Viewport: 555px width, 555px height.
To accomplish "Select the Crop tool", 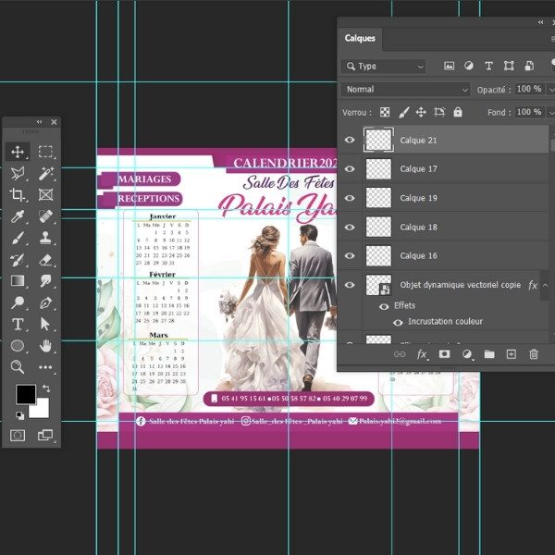I will pos(18,194).
